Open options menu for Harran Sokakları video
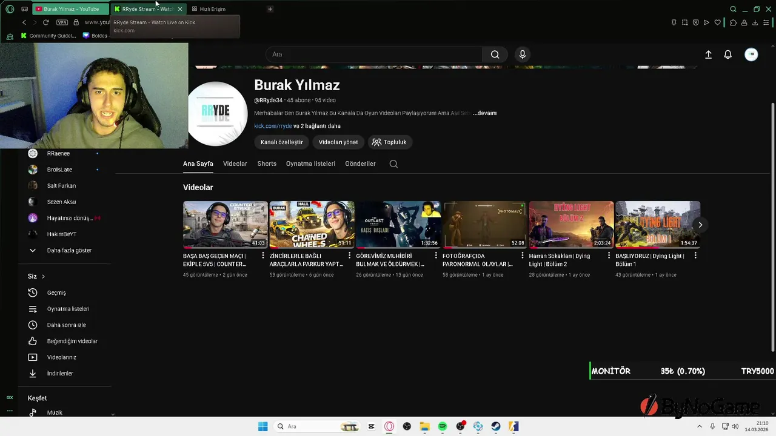Image resolution: width=776 pixels, height=436 pixels. 609,256
